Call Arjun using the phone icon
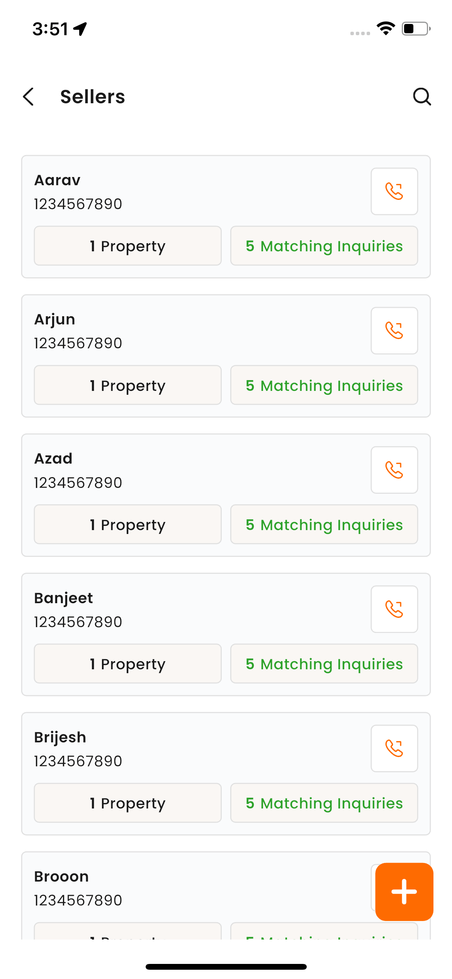 click(394, 331)
